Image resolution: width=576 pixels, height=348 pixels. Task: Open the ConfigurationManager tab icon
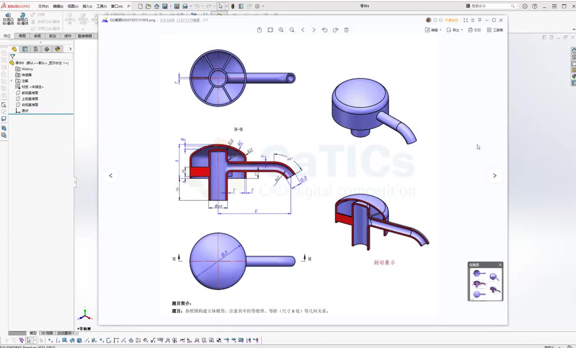(36, 49)
